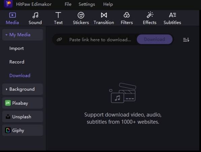The width and height of the screenshot is (201, 152).
Task: Open the Media panel icon
Action: pos(12,15)
